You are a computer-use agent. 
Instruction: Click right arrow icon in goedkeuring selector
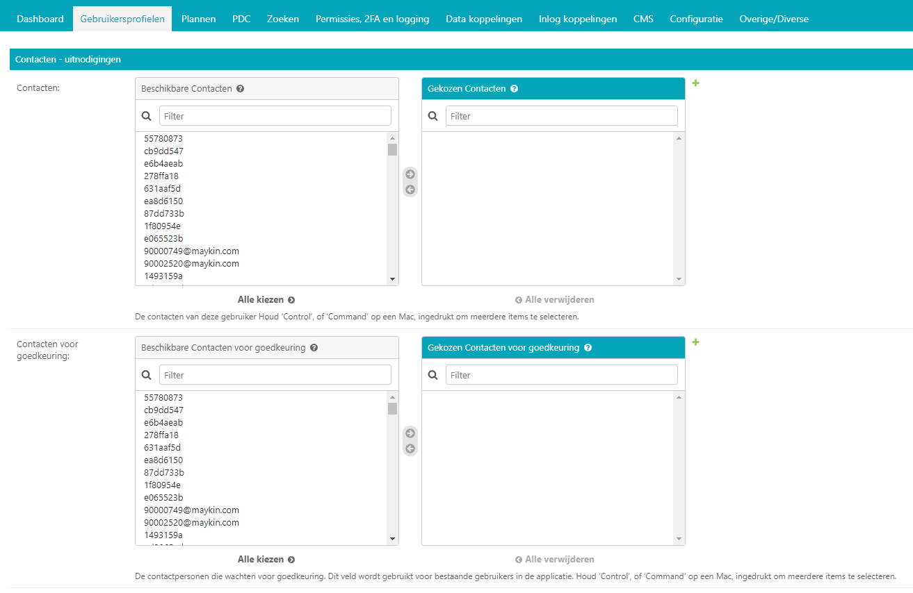click(410, 433)
